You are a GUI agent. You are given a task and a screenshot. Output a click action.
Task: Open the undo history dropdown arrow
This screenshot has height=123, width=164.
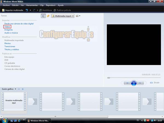30,10
